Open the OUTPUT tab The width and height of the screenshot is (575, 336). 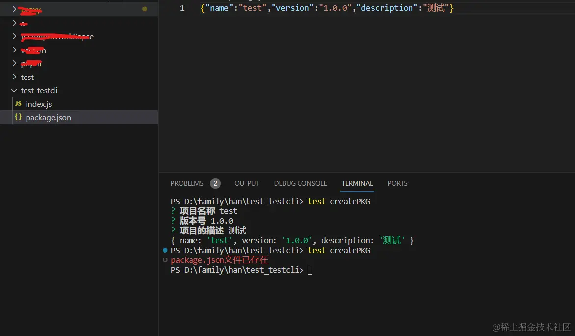pyautogui.click(x=247, y=183)
